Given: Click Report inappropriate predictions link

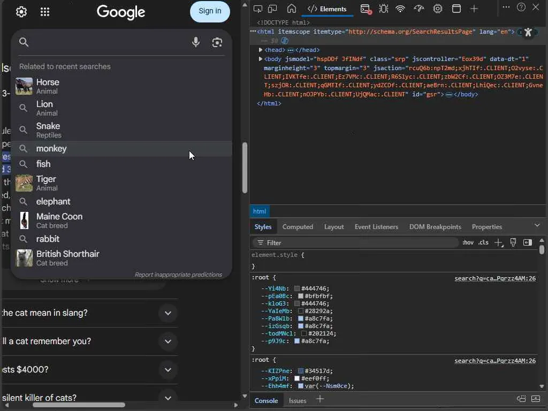Looking at the screenshot, I should click(x=178, y=275).
